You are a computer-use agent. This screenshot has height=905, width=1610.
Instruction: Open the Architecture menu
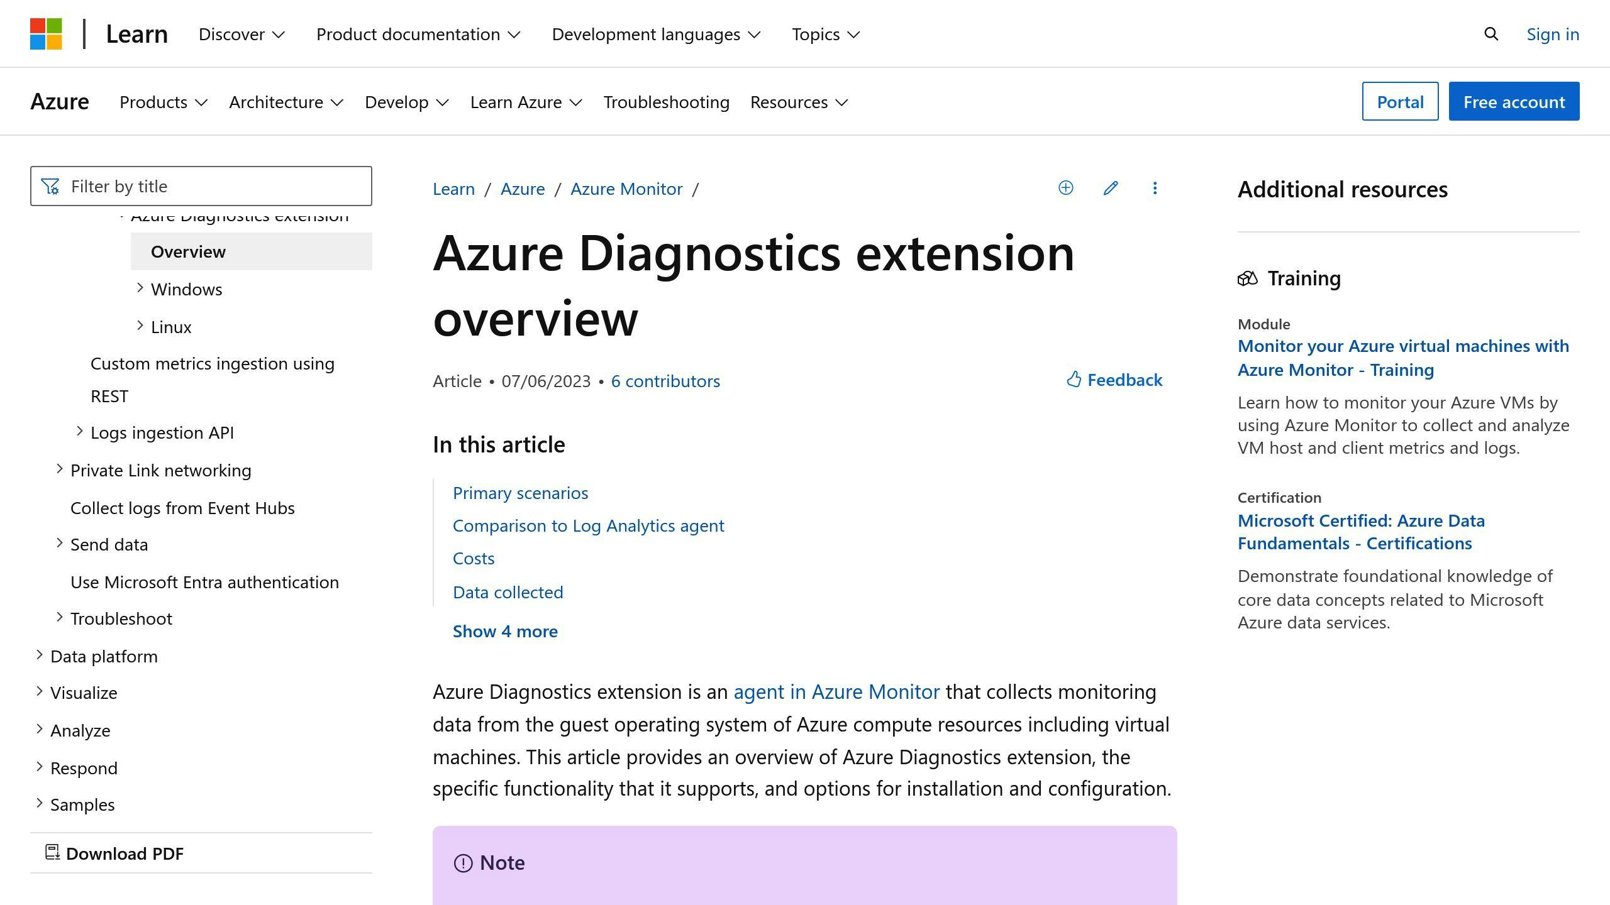coord(286,102)
